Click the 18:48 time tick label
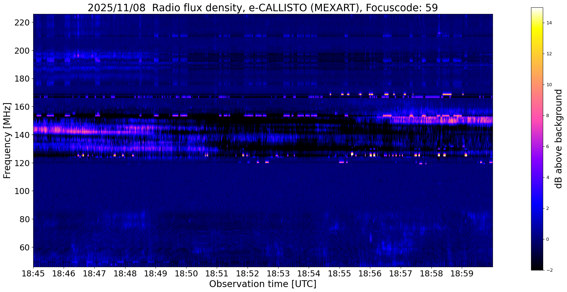Image resolution: width=567 pixels, height=292 pixels. [125, 274]
